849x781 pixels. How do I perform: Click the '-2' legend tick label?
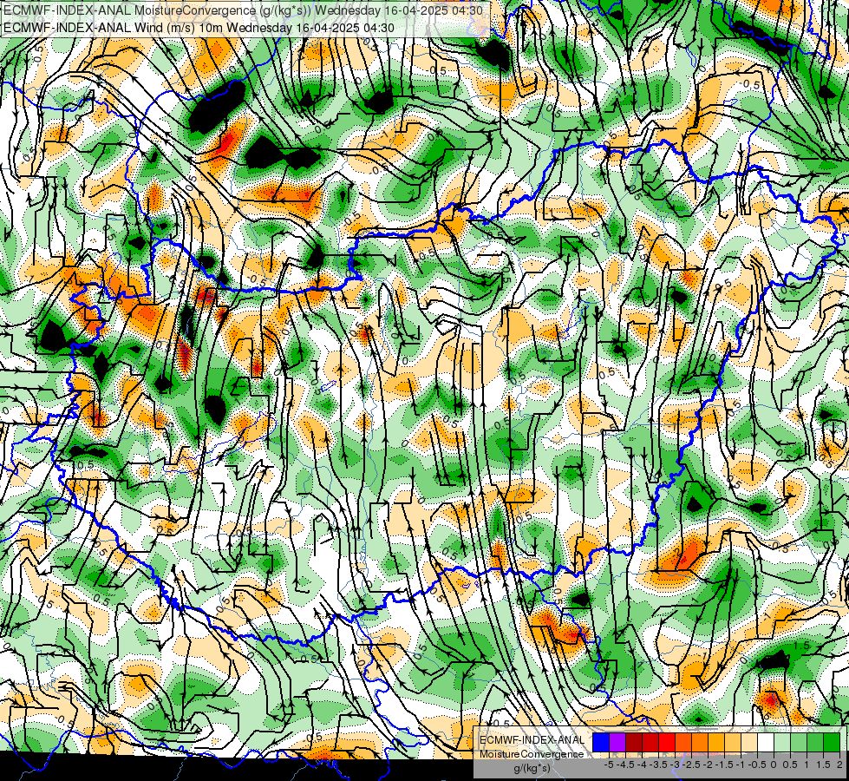point(708,765)
